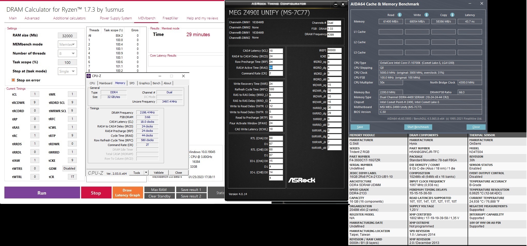The width and height of the screenshot is (527, 246).
Task: Click the Clear Standby button
Action: (159, 196)
